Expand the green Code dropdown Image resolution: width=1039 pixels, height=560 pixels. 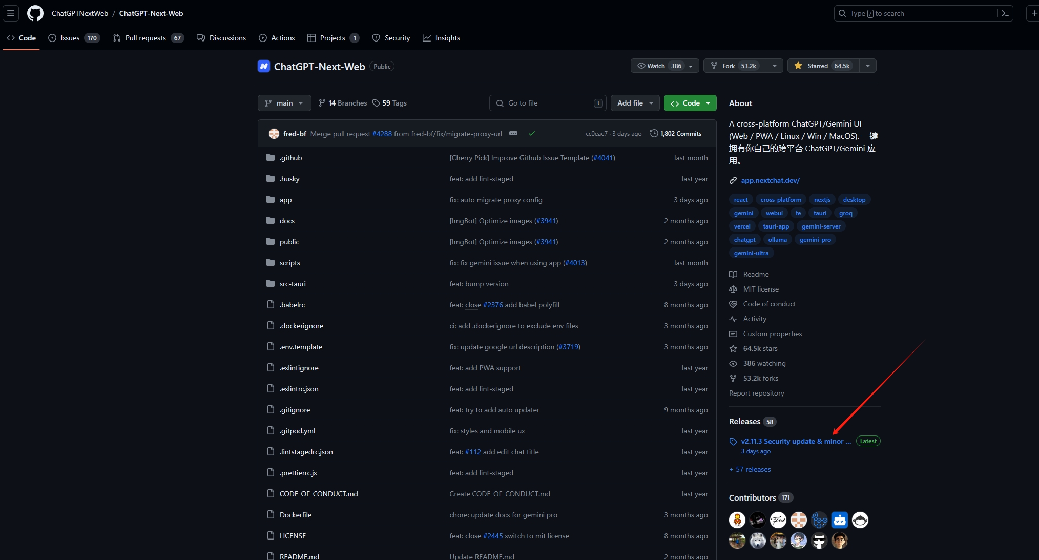pos(690,103)
